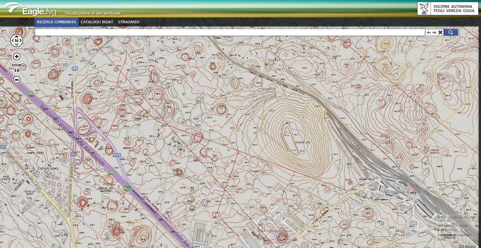This screenshot has width=481, height=248.
Task: Reset orientation with the compass N center
Action: [x=16, y=41]
